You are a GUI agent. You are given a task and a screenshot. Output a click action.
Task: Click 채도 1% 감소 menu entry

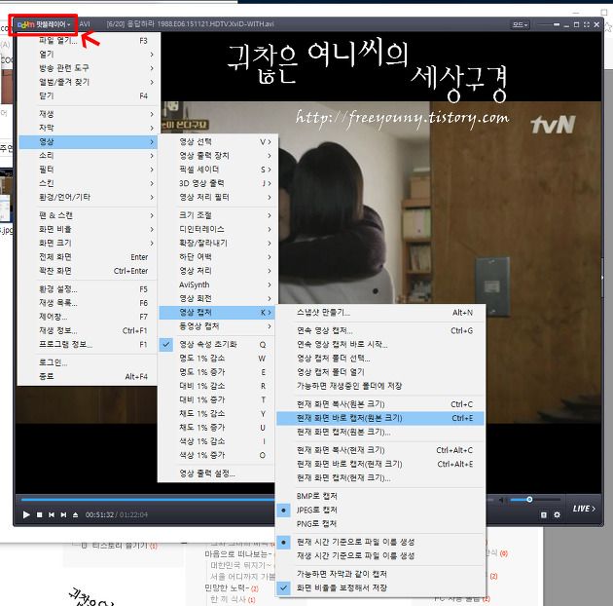click(x=217, y=413)
